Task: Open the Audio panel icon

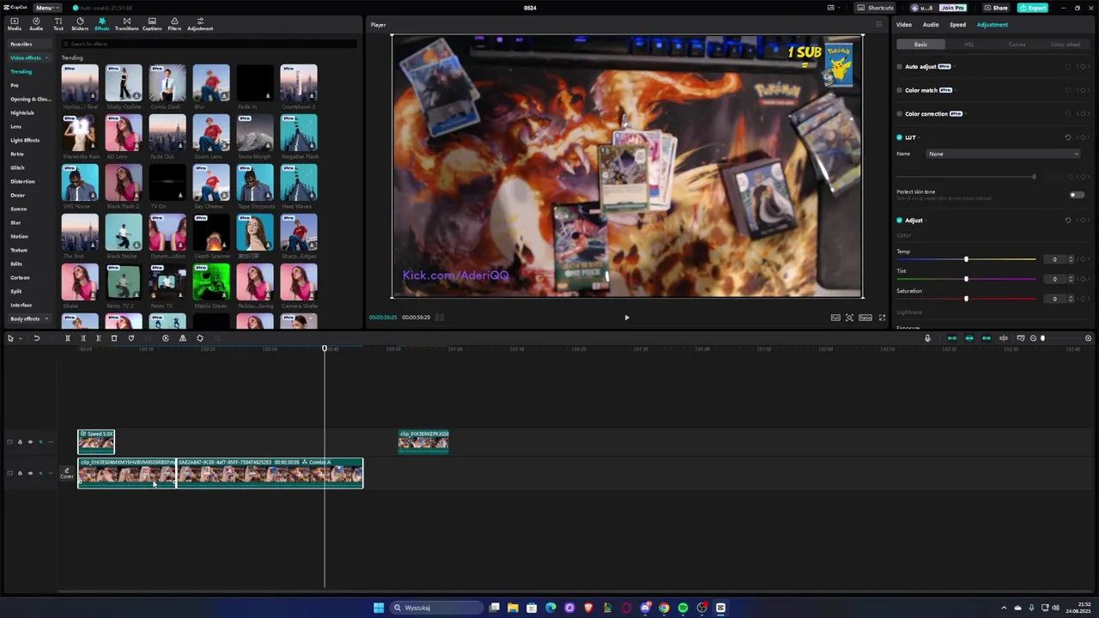Action: [x=36, y=24]
